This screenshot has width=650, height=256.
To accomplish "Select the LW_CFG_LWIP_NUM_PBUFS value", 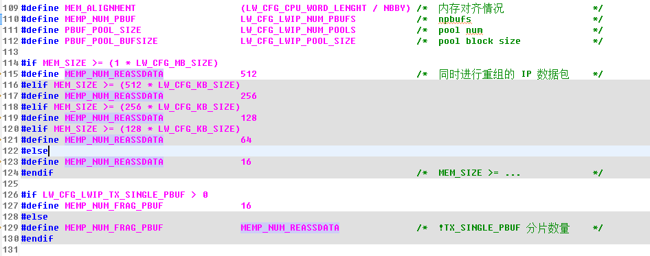I will click(298, 19).
